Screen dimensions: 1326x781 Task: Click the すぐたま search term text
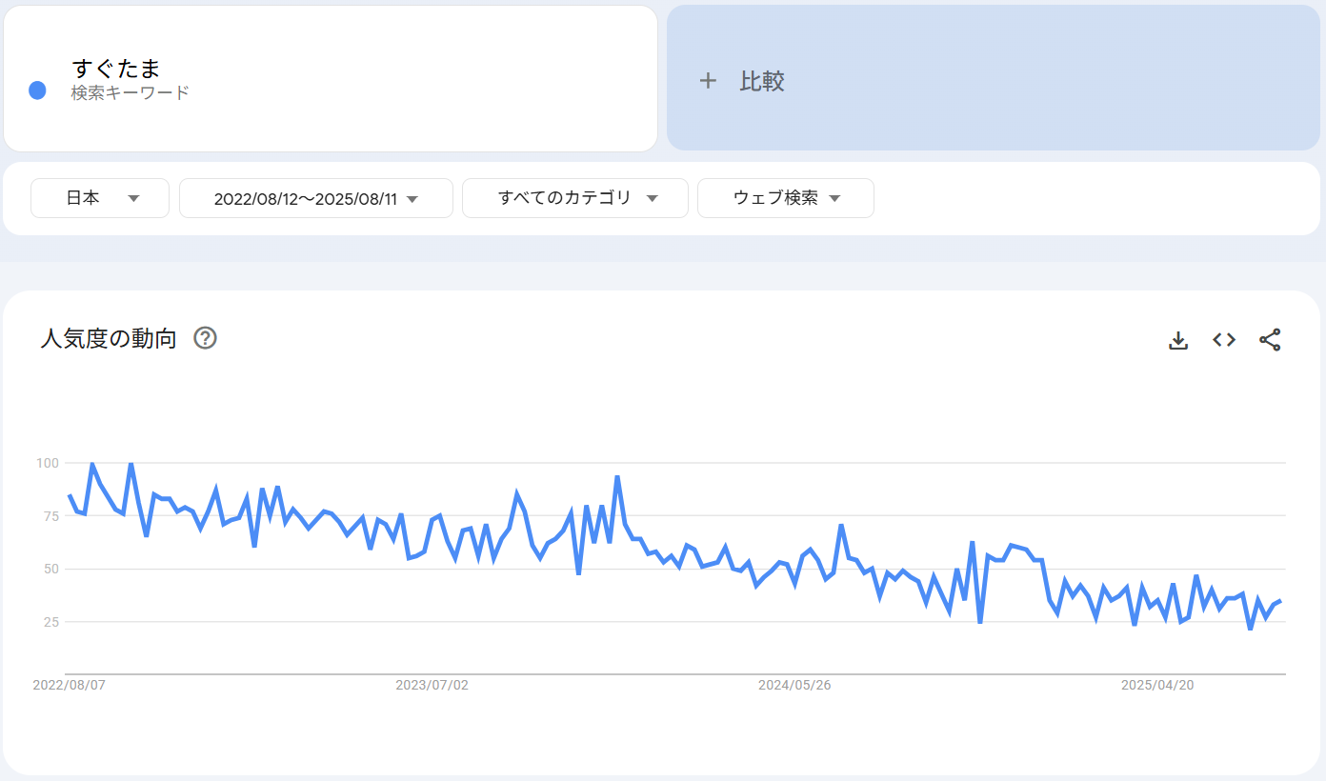[116, 69]
